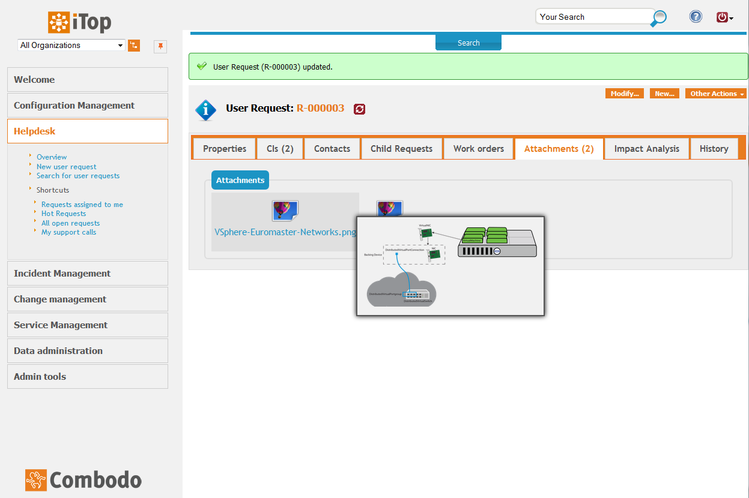Image resolution: width=749 pixels, height=498 pixels.
Task: Open the Overview link under Helpdesk
Action: click(x=52, y=157)
